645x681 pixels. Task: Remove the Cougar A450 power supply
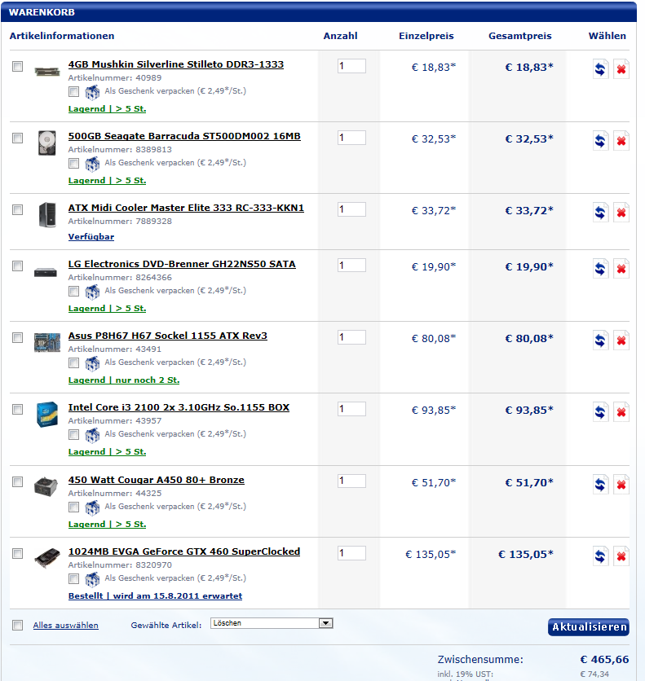(x=621, y=484)
